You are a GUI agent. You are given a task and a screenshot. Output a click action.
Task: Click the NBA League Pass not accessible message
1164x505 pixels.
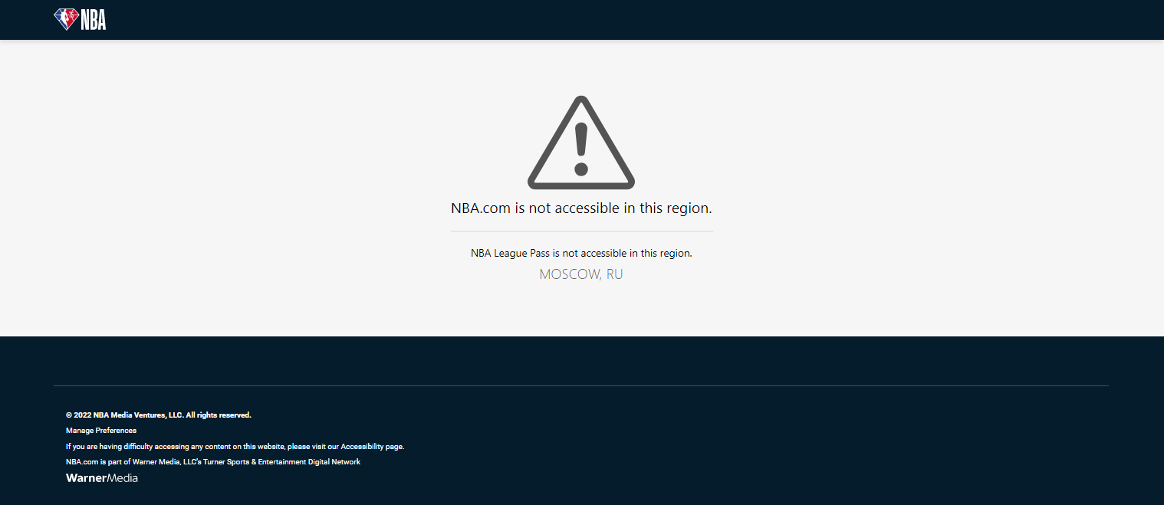pyautogui.click(x=581, y=253)
